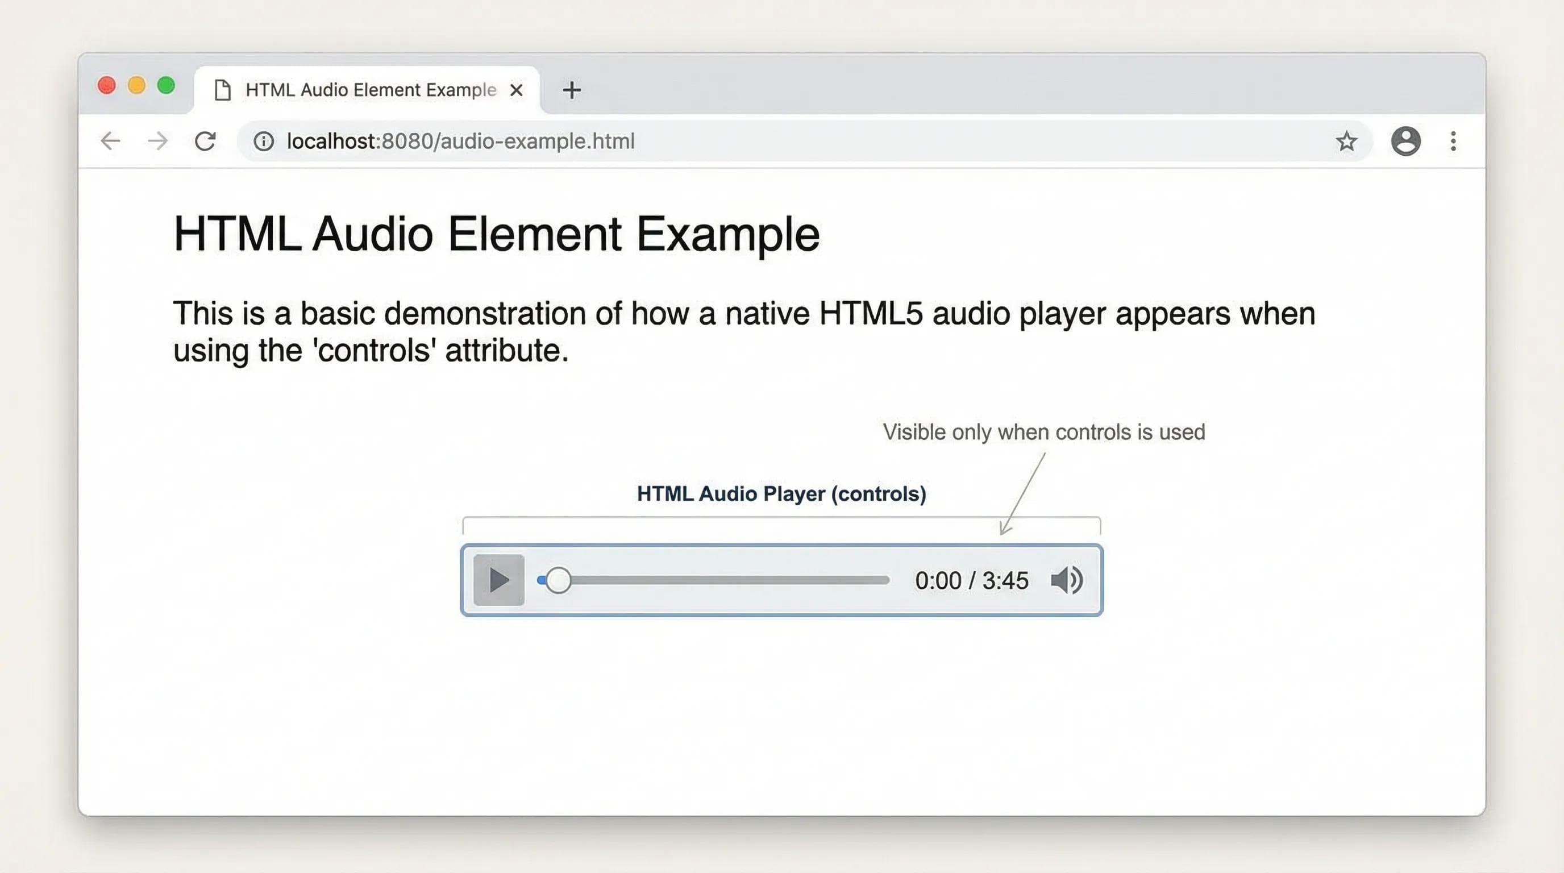Screen dimensions: 1564x873
Task: Click the page document icon in tab
Action: point(223,90)
